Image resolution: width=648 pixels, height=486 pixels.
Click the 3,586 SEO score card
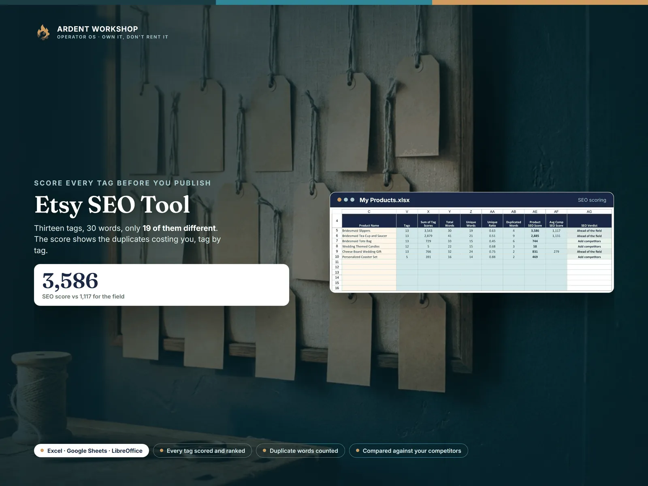(162, 285)
